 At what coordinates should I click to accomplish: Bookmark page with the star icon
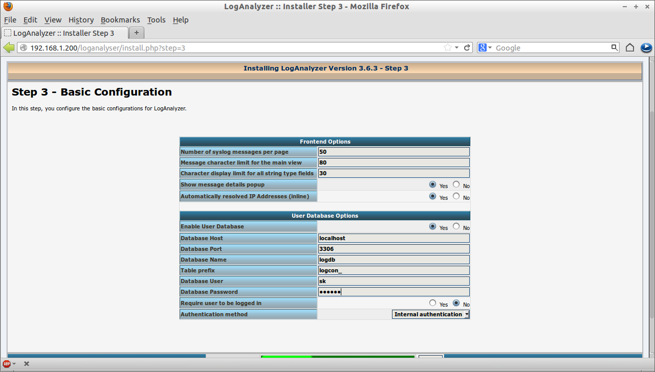click(x=448, y=48)
